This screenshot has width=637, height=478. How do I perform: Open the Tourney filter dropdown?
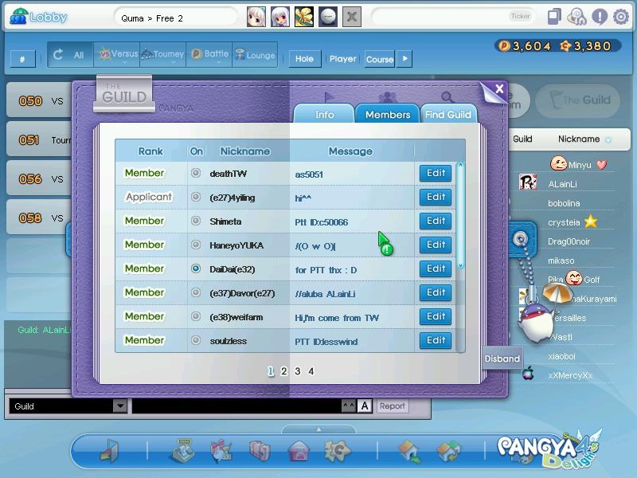163,55
